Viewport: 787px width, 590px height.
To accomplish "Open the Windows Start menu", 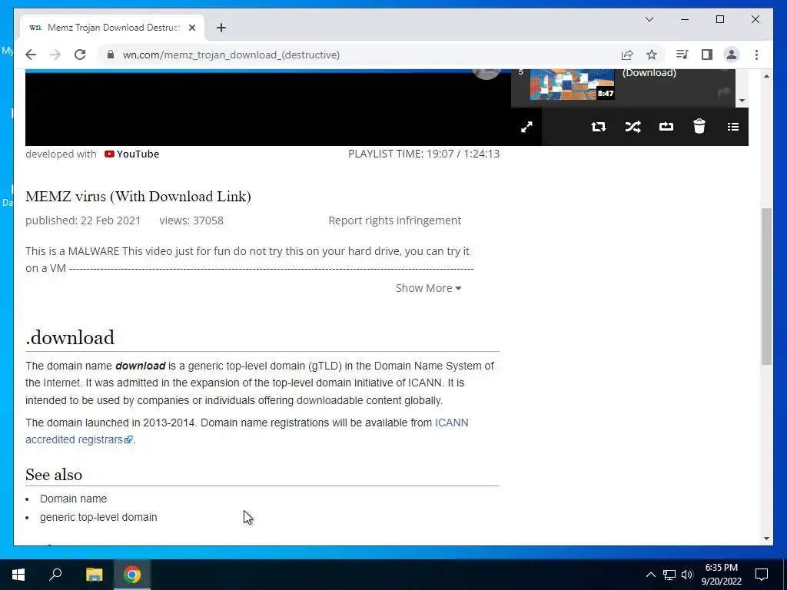I will [18, 575].
